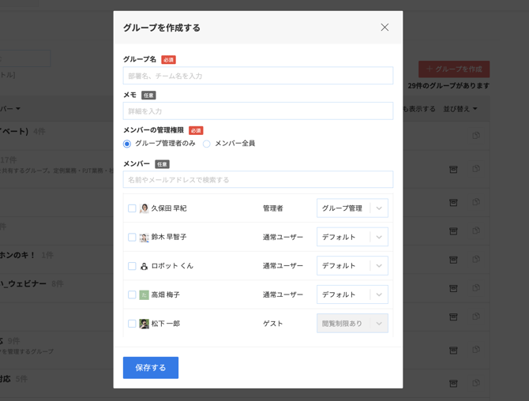Click the name 松下 一郎

[165, 324]
